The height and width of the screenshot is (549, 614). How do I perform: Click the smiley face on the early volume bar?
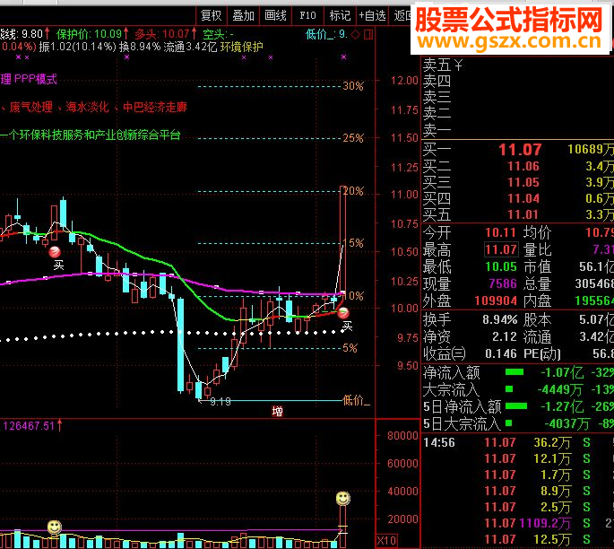pos(55,527)
